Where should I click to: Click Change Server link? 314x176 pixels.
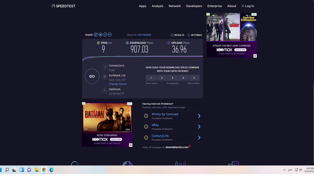click(x=118, y=84)
